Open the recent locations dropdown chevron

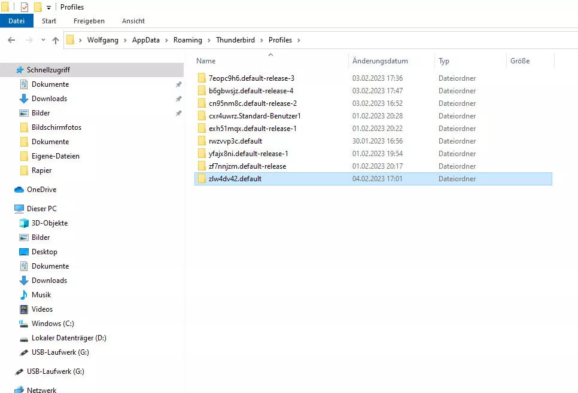[43, 40]
